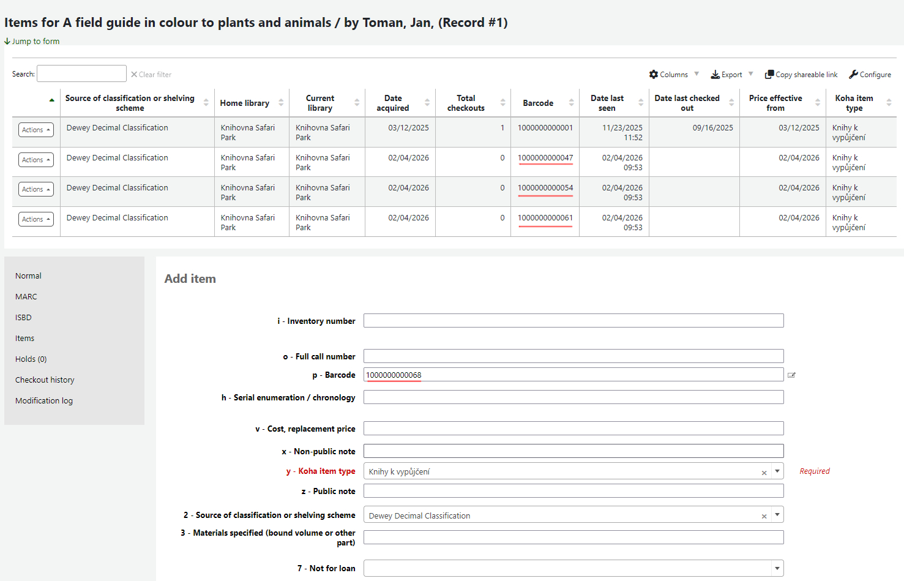Follow the Jump to form link
Screen dimensions: 904x581
(x=35, y=42)
